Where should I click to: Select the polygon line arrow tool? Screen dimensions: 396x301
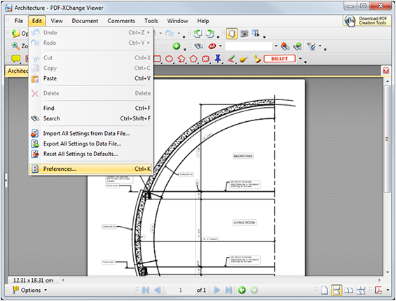(181, 59)
